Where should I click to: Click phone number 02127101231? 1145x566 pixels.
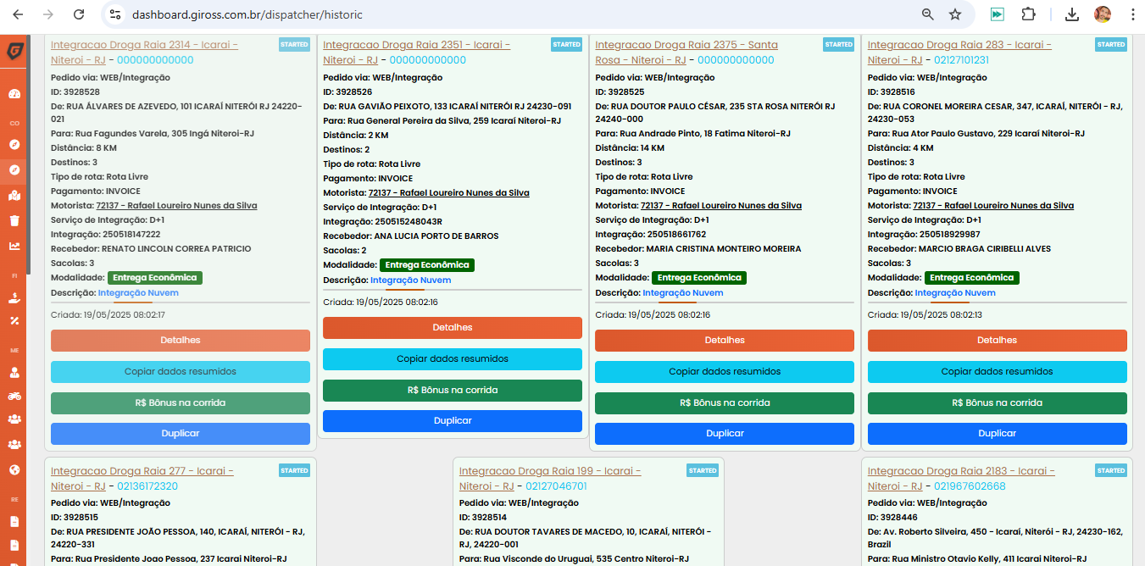(961, 60)
